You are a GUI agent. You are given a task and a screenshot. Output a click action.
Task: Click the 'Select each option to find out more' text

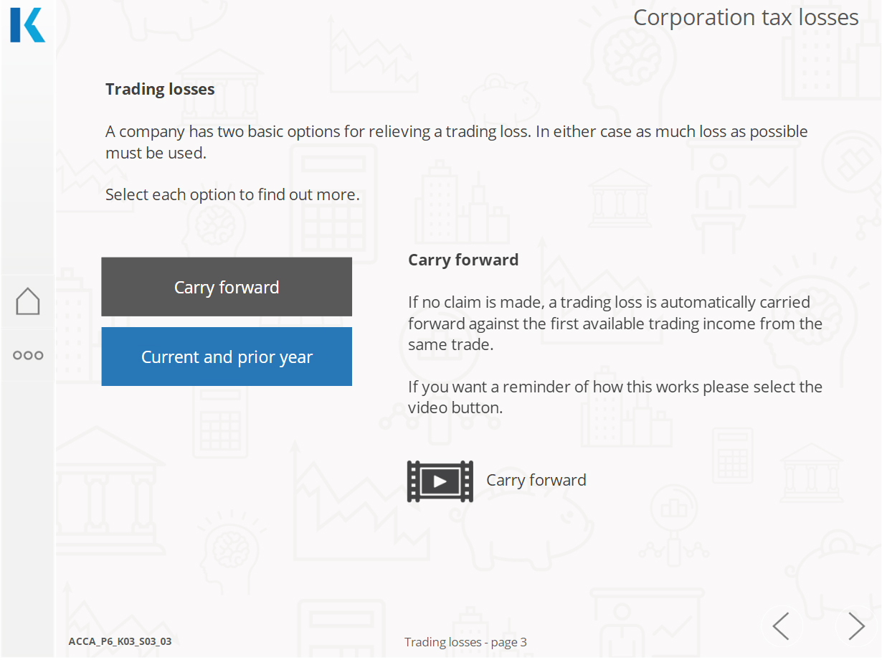232,194
